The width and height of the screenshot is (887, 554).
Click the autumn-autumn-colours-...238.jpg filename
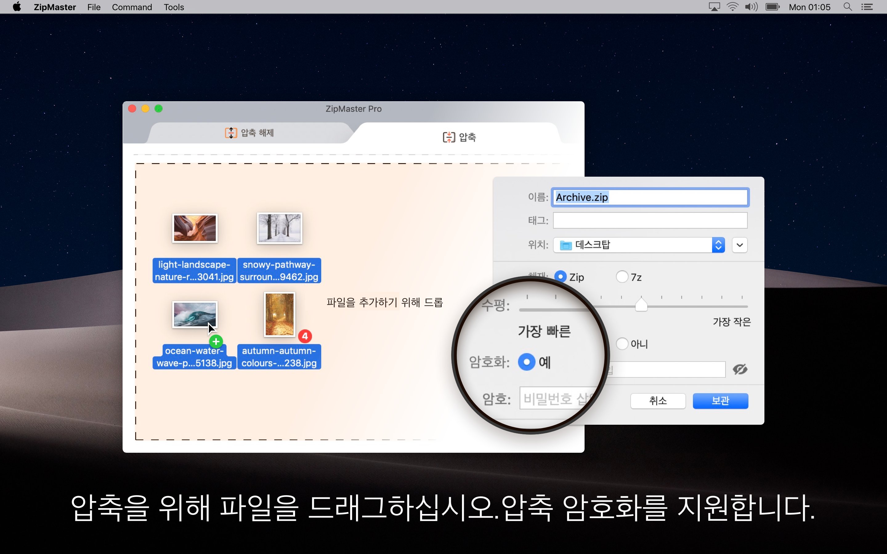279,357
